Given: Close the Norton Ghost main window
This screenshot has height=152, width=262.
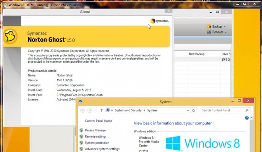Looking at the screenshot, I should [226, 12].
